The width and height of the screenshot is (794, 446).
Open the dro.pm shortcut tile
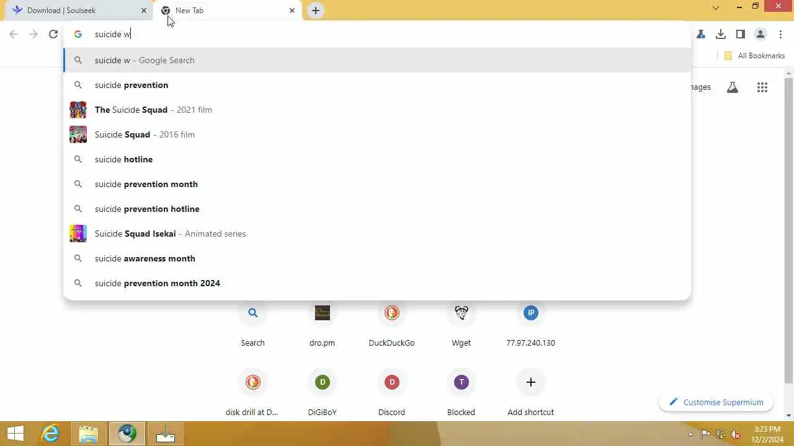[322, 325]
